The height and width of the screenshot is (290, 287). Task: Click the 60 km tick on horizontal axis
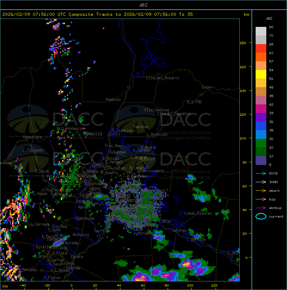click(143, 286)
